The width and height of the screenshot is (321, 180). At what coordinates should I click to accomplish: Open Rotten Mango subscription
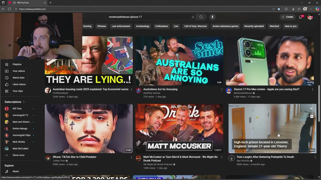point(20,128)
